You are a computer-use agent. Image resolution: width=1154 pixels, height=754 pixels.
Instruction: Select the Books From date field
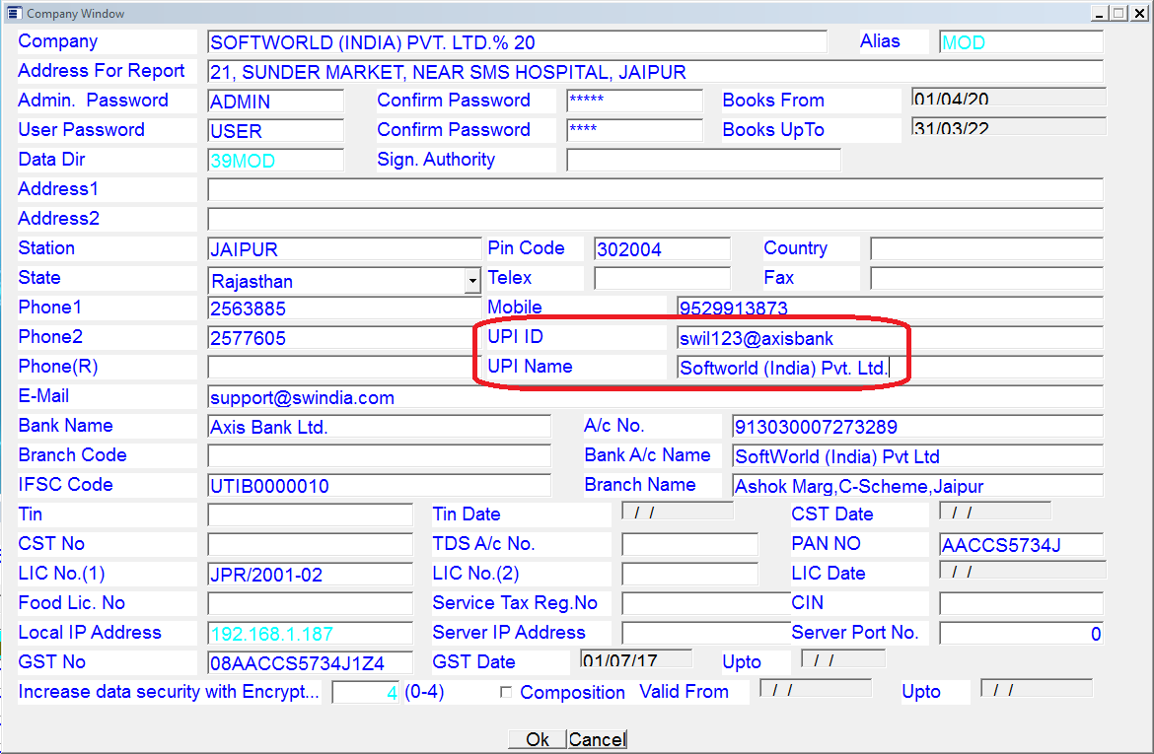tap(1008, 98)
